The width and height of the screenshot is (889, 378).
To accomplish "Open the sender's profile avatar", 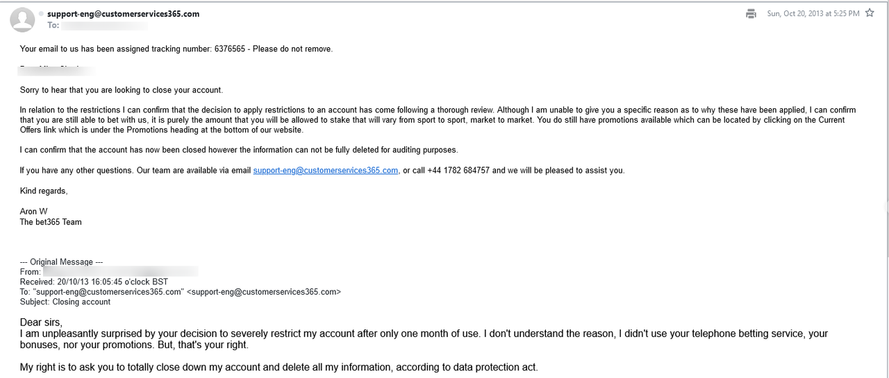I will coord(23,19).
